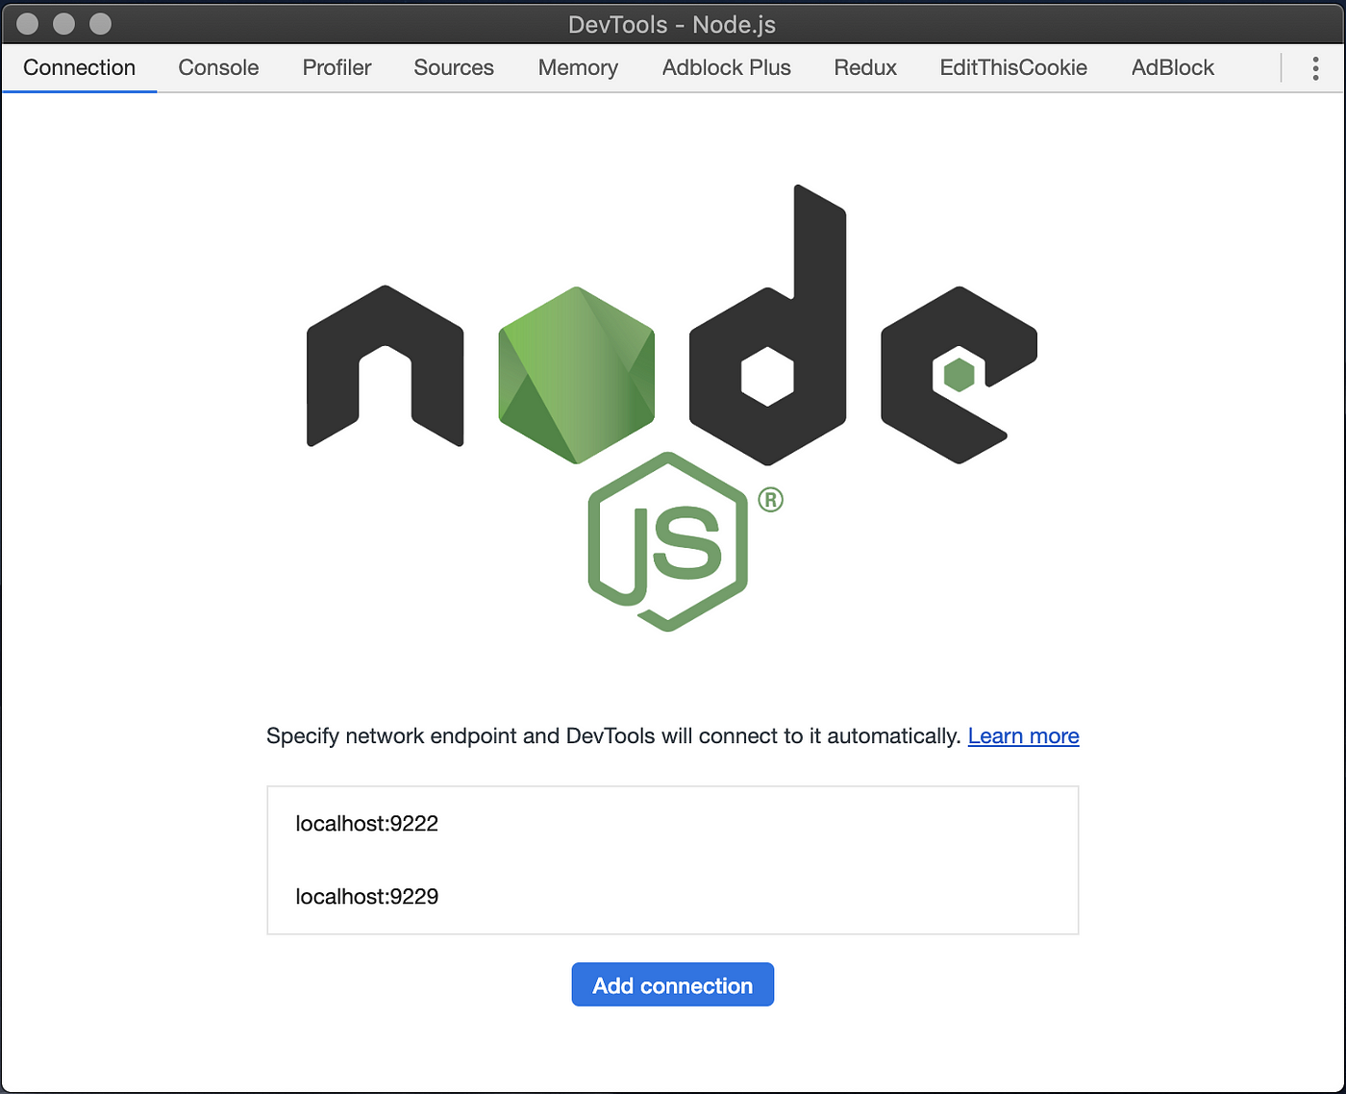The image size is (1346, 1094).
Task: Select the AdBlock tab
Action: point(1173,67)
